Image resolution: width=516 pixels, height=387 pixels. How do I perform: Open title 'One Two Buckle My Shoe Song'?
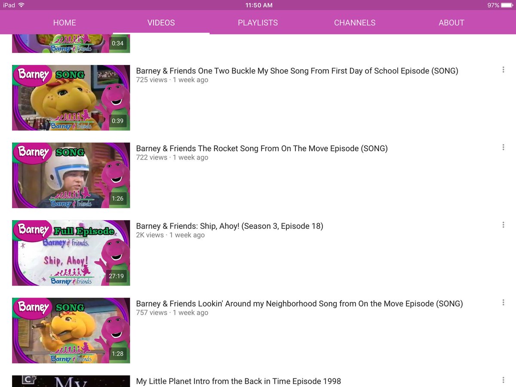coord(297,71)
